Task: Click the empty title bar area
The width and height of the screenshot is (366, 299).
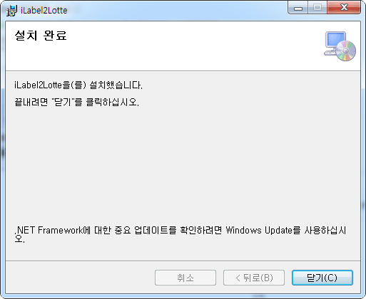Action: pyautogui.click(x=176, y=11)
